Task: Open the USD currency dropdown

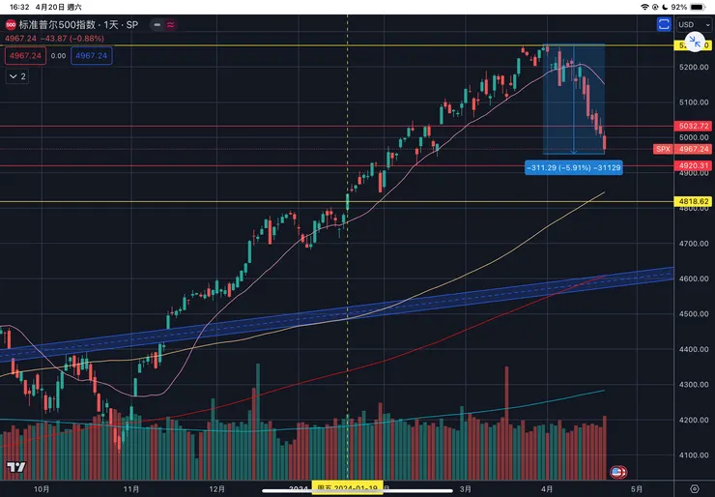Action: 688,24
